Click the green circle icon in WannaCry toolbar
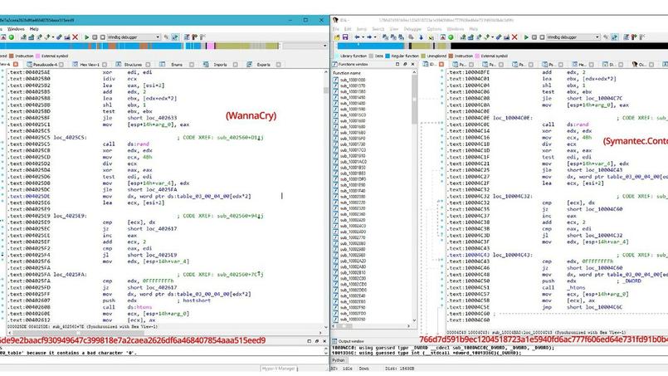This screenshot has height=376, width=668. point(12,37)
